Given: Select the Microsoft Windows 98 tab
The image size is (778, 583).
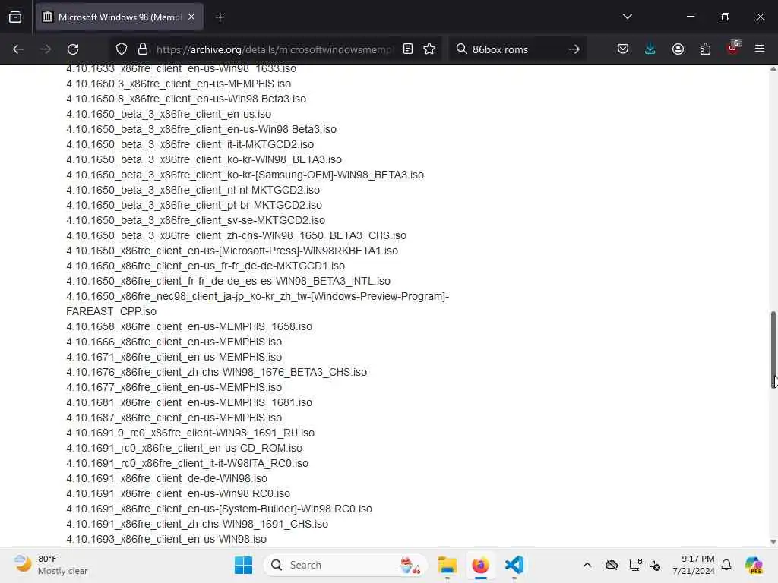Looking at the screenshot, I should tap(119, 17).
